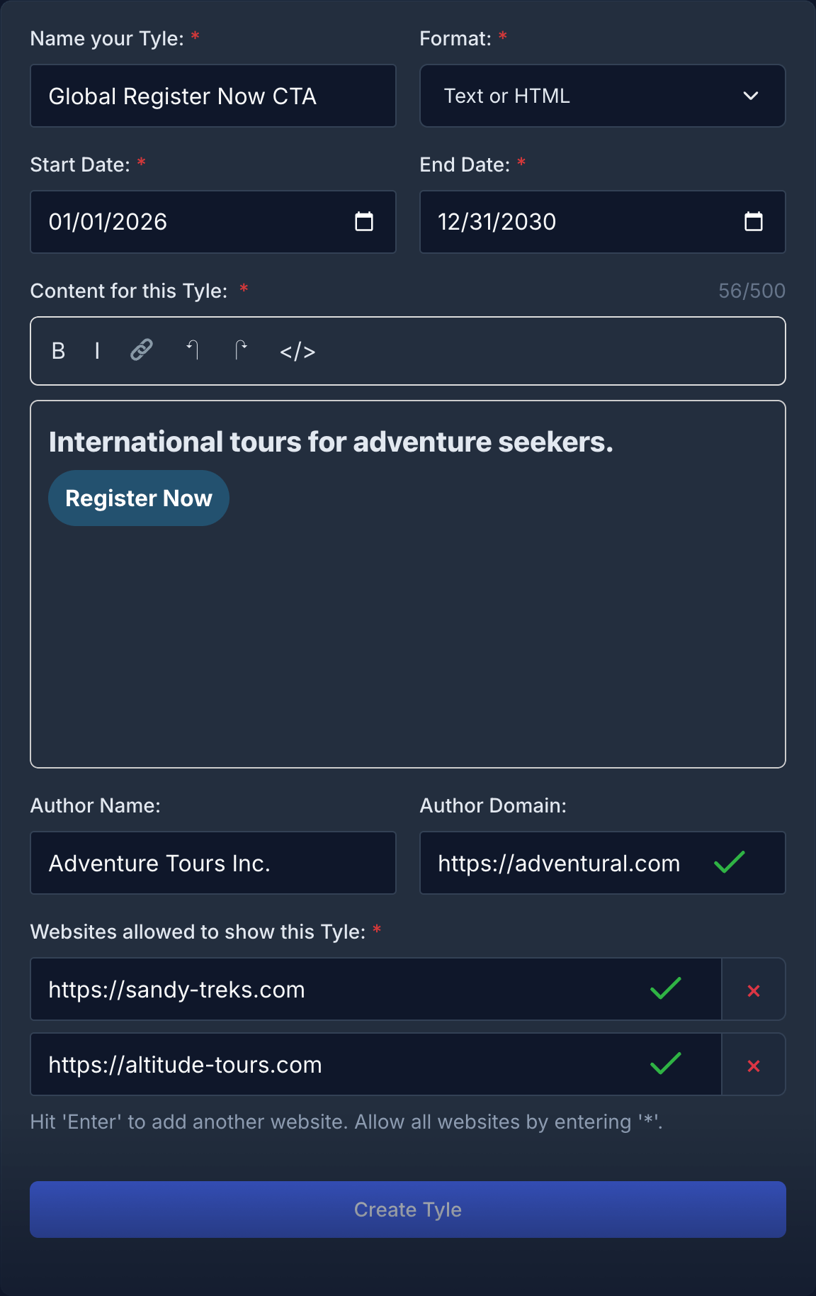Screen dimensions: 816x1296
Task: Apply bold formatting in the editor
Action: pos(58,351)
